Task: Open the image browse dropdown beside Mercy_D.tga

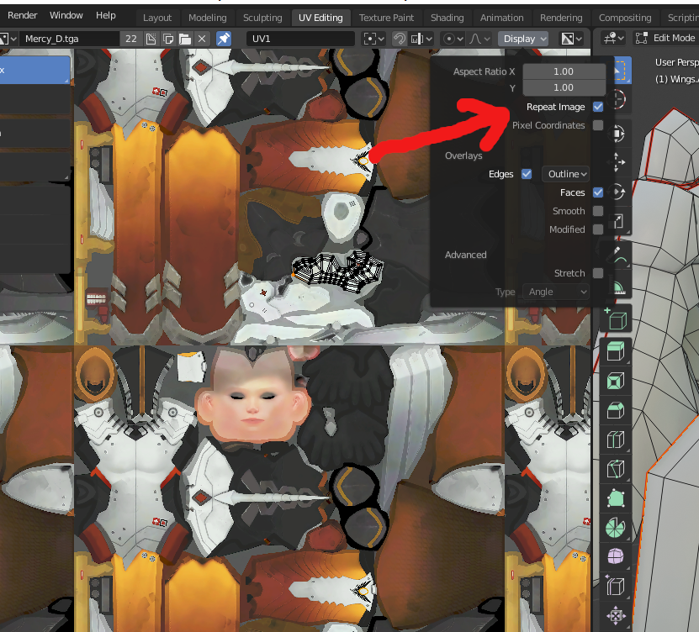Action: click(x=8, y=39)
